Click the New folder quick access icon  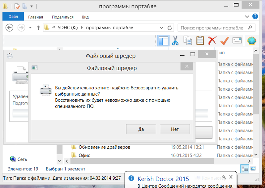pyautogui.click(x=25, y=6)
